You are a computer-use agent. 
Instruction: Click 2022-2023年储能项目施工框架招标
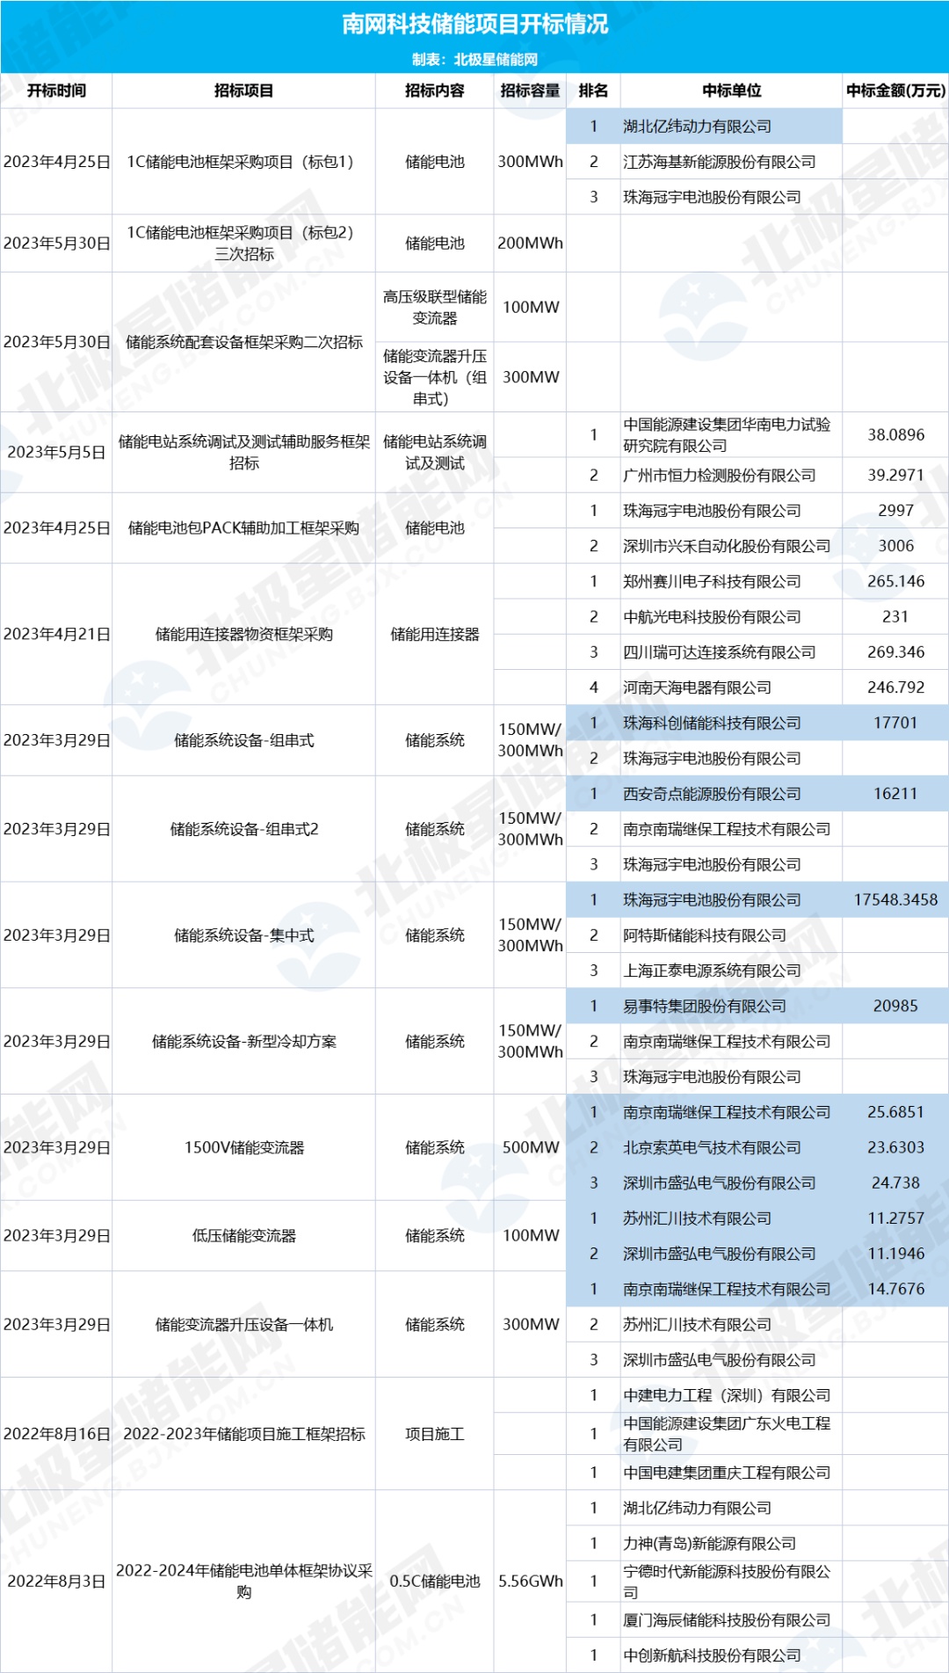pyautogui.click(x=243, y=1434)
